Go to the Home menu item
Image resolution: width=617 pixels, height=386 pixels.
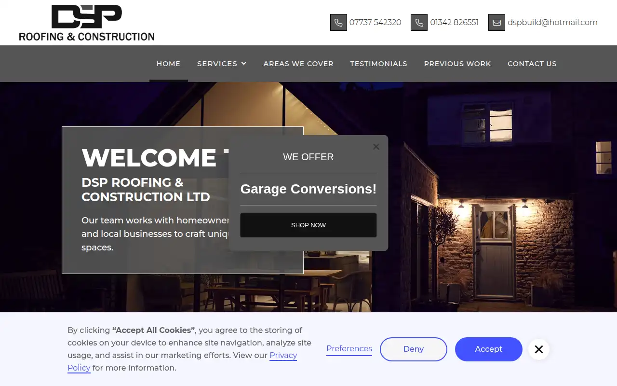pyautogui.click(x=168, y=64)
